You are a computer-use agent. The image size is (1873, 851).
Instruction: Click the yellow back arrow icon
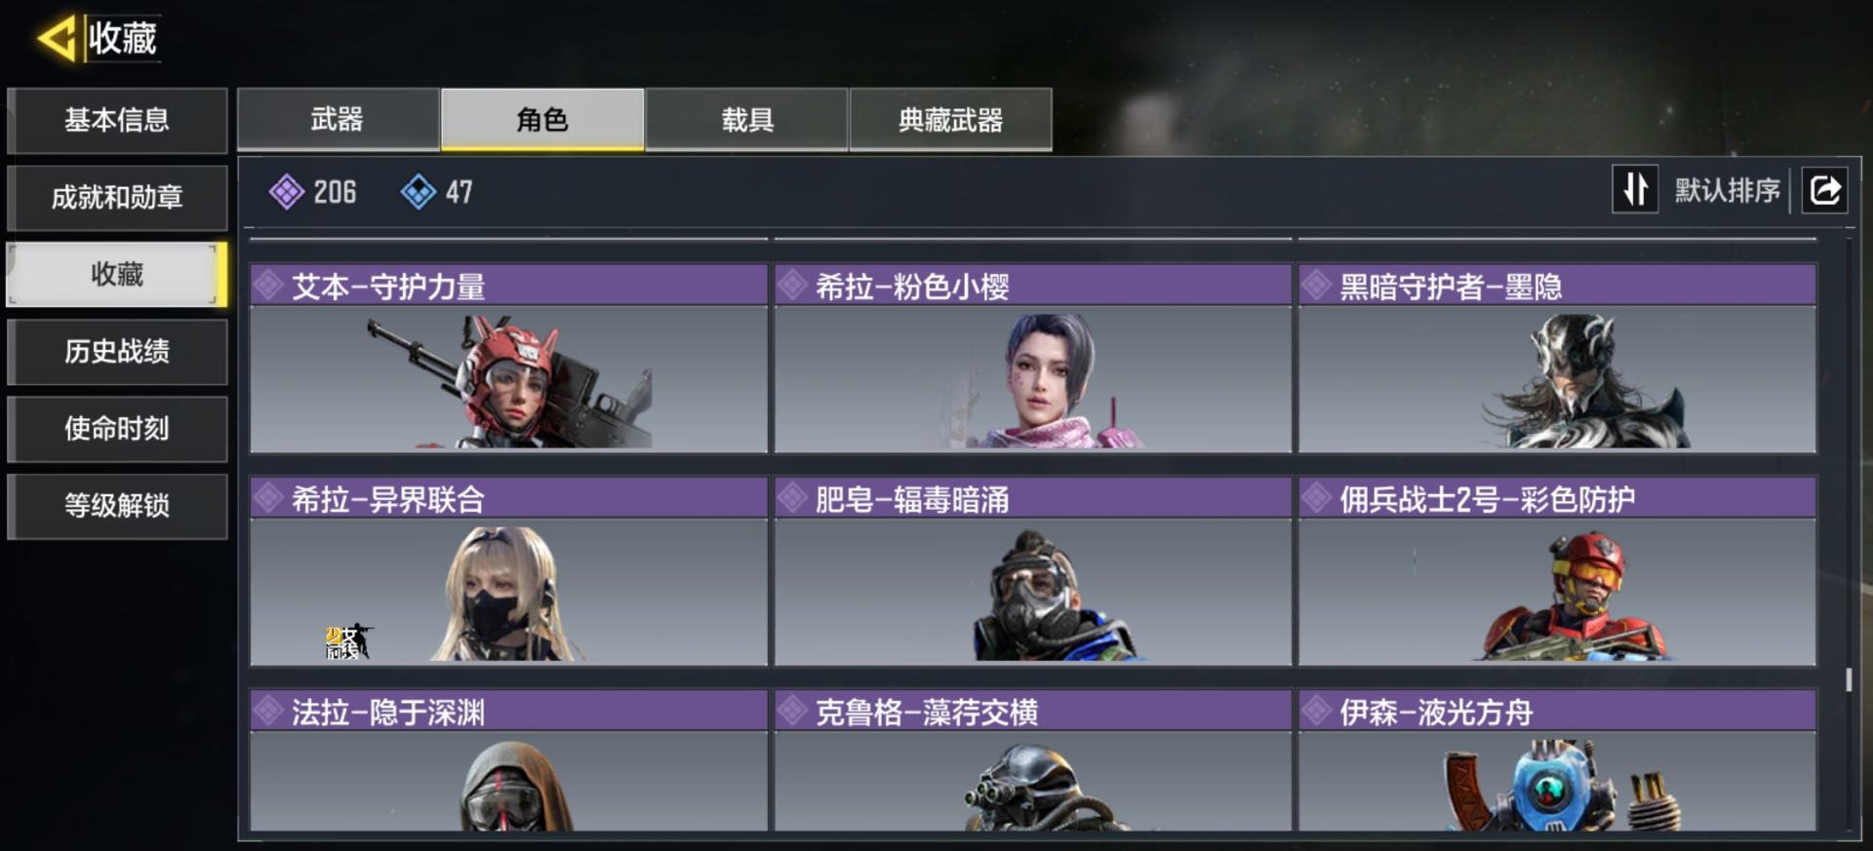pos(57,39)
